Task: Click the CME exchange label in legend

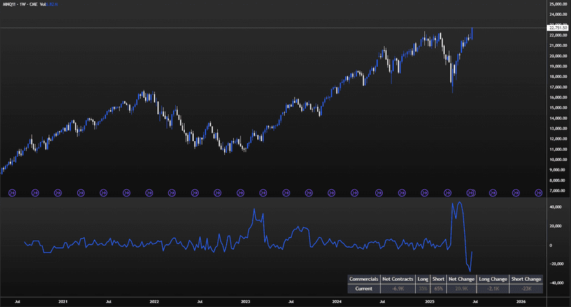Action: (34, 4)
